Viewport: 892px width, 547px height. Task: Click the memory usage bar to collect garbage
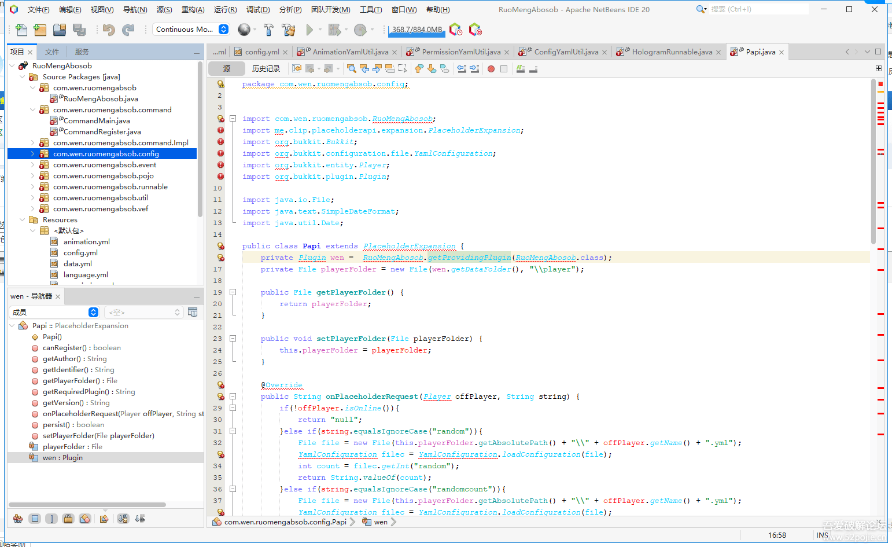point(416,30)
